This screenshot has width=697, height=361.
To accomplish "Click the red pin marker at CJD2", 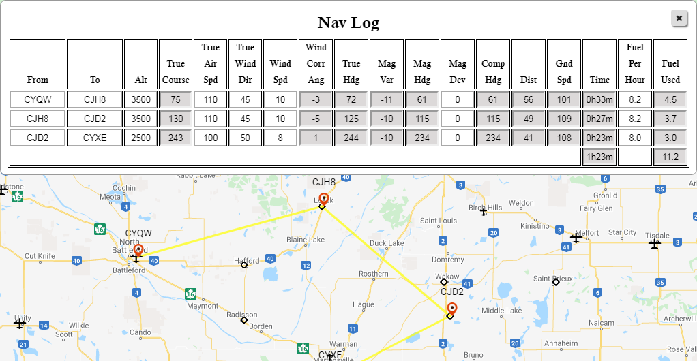I will click(x=451, y=309).
